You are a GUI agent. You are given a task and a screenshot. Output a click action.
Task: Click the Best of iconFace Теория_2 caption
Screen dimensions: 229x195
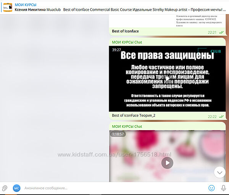pyautogui.click(x=134, y=115)
